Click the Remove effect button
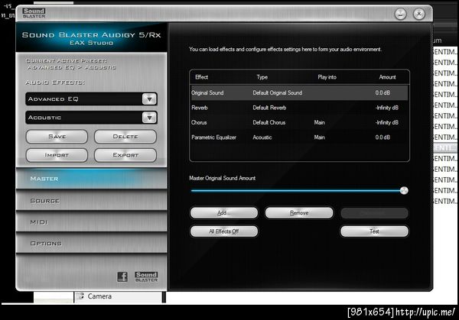The image size is (459, 320). pos(299,213)
